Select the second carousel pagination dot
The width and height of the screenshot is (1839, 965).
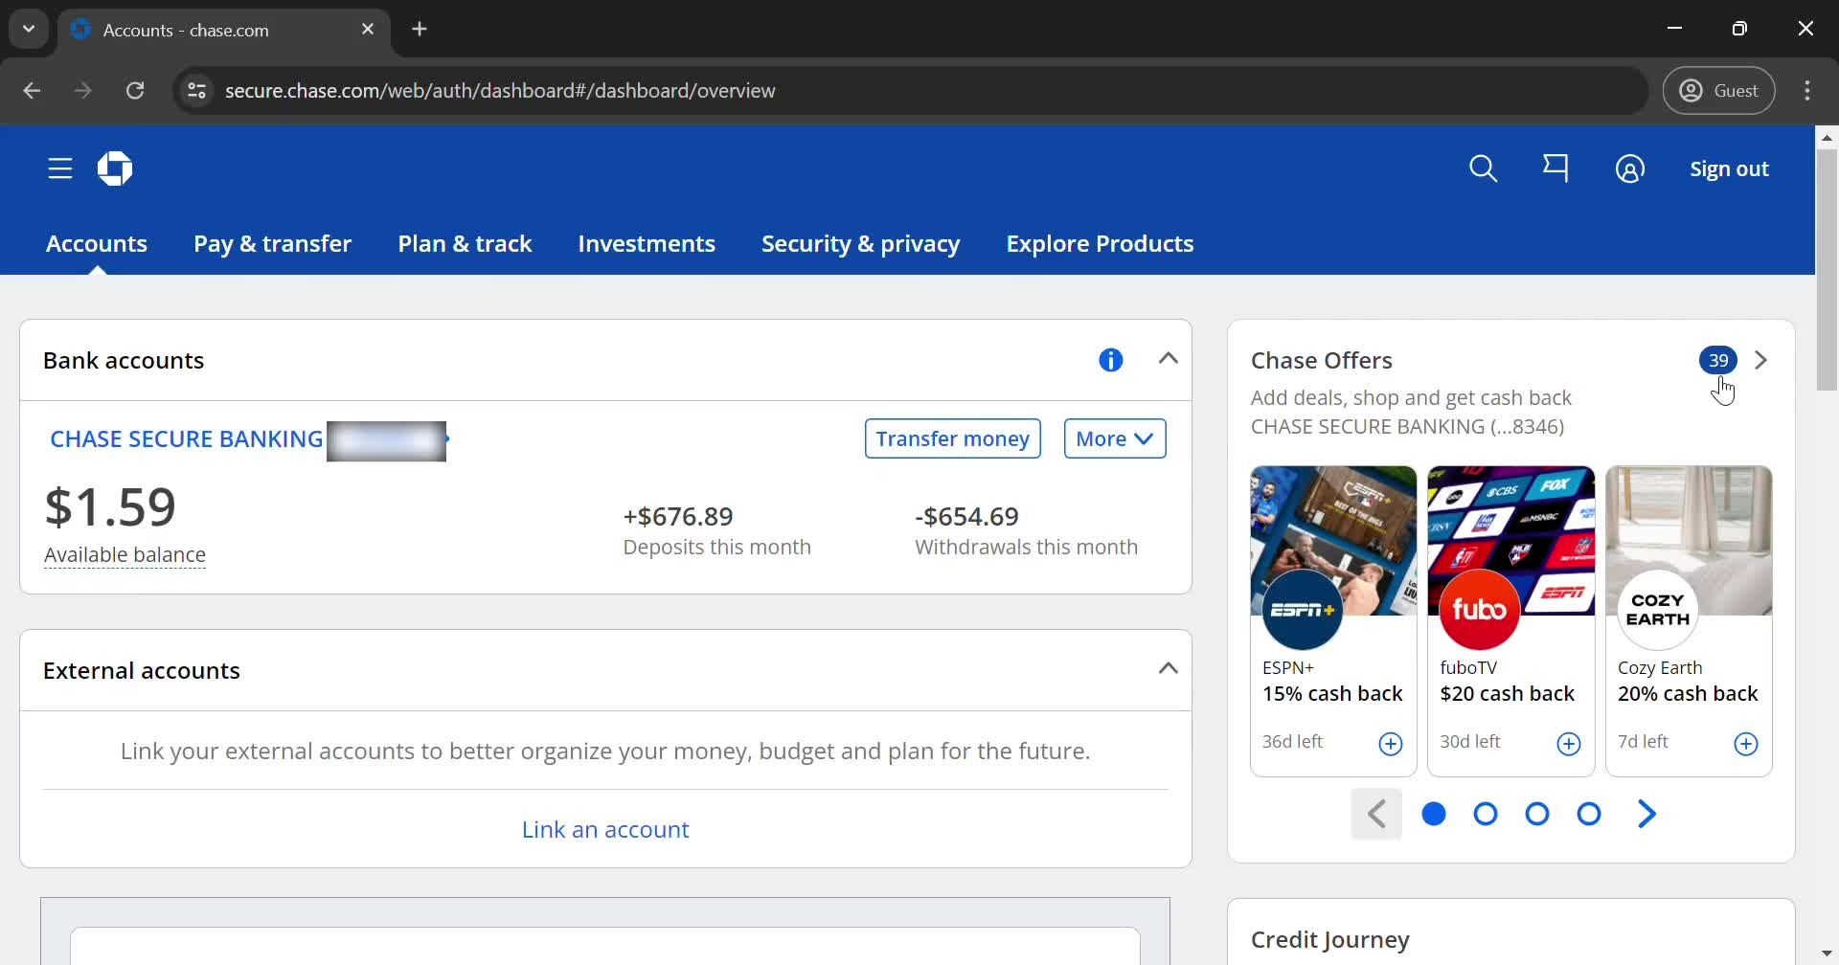[x=1485, y=814]
